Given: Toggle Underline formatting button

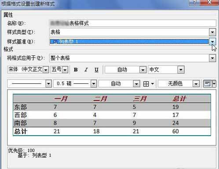Looking at the screenshot, I should pyautogui.click(x=96, y=70).
